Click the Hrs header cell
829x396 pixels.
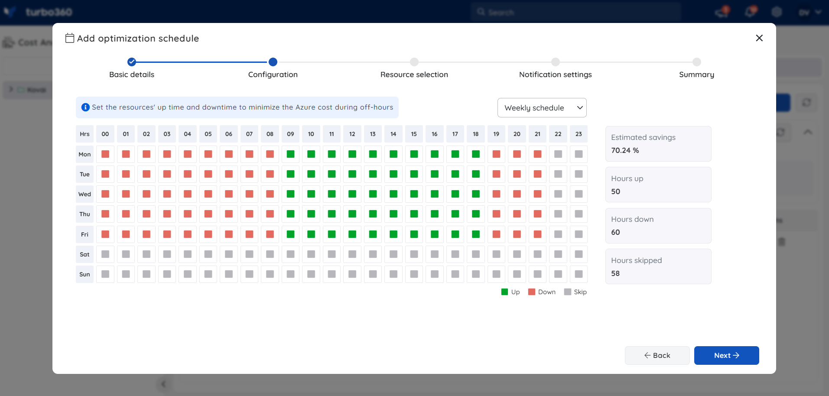[85, 134]
